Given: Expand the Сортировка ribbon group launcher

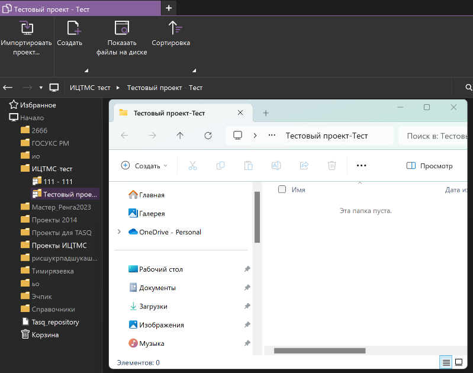Looking at the screenshot, I should pyautogui.click(x=194, y=70).
